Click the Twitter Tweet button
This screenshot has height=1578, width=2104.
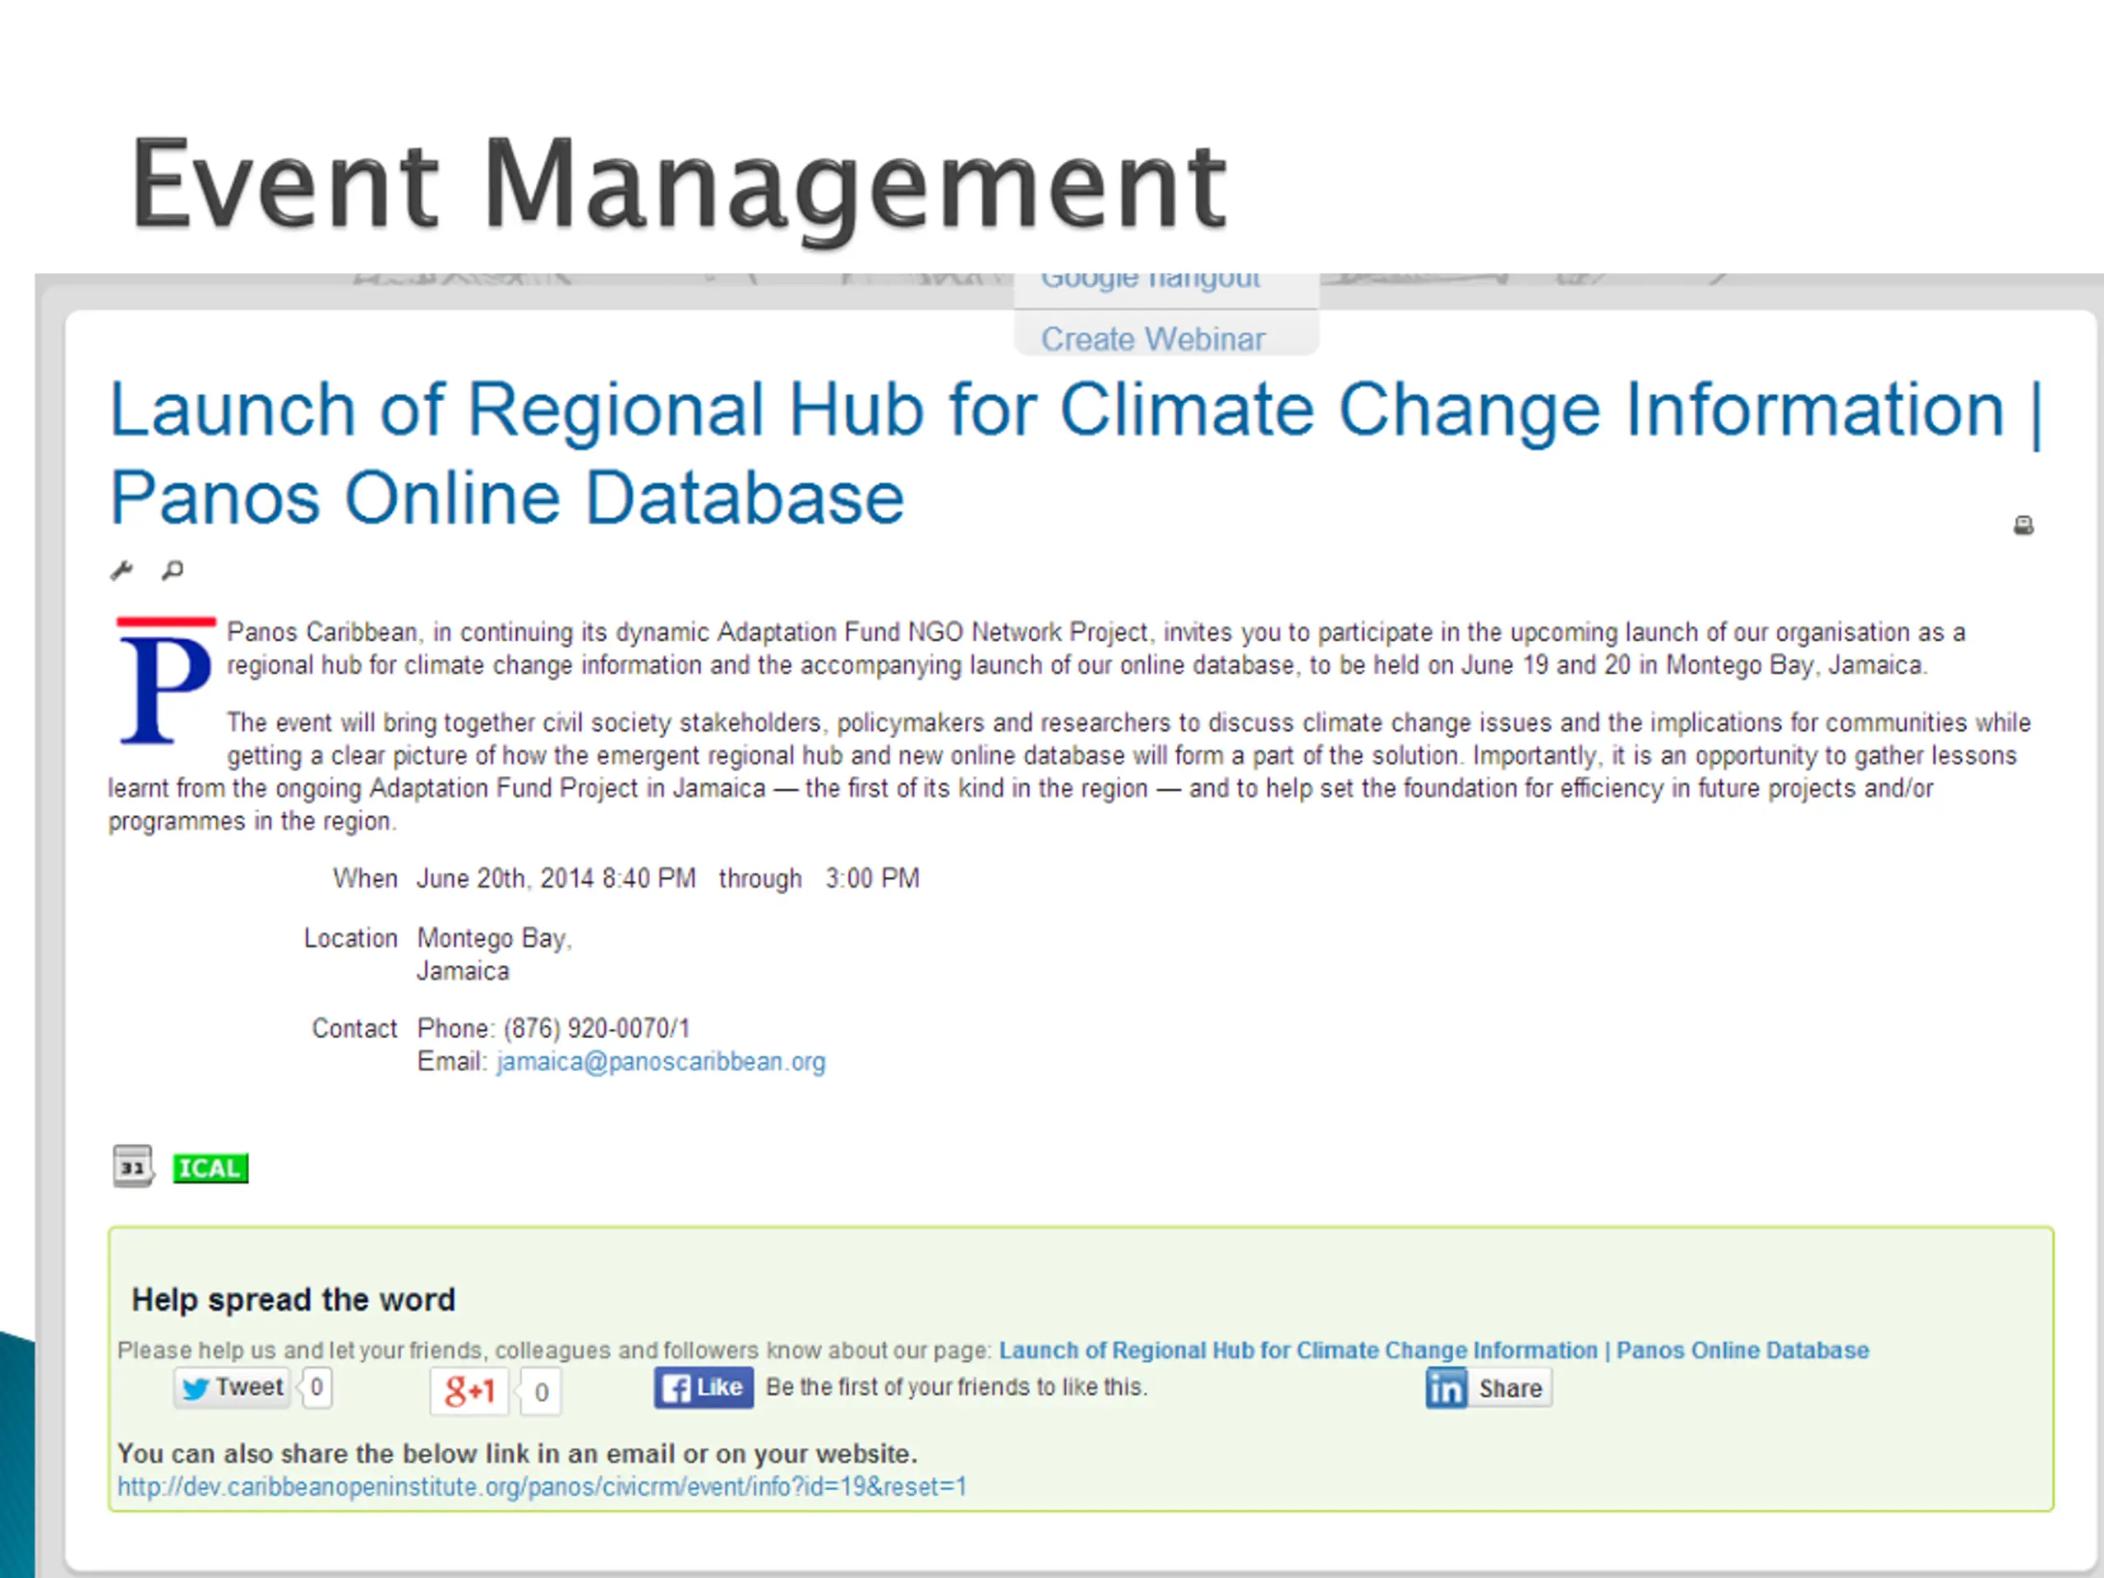[232, 1388]
